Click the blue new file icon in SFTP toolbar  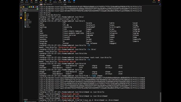point(33,7)
